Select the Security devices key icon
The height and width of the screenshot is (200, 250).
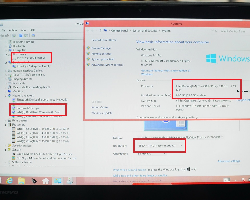click(x=9, y=146)
